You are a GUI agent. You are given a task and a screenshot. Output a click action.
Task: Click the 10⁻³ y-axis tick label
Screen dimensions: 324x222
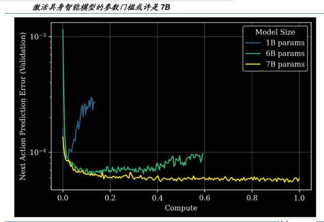[x=38, y=37]
